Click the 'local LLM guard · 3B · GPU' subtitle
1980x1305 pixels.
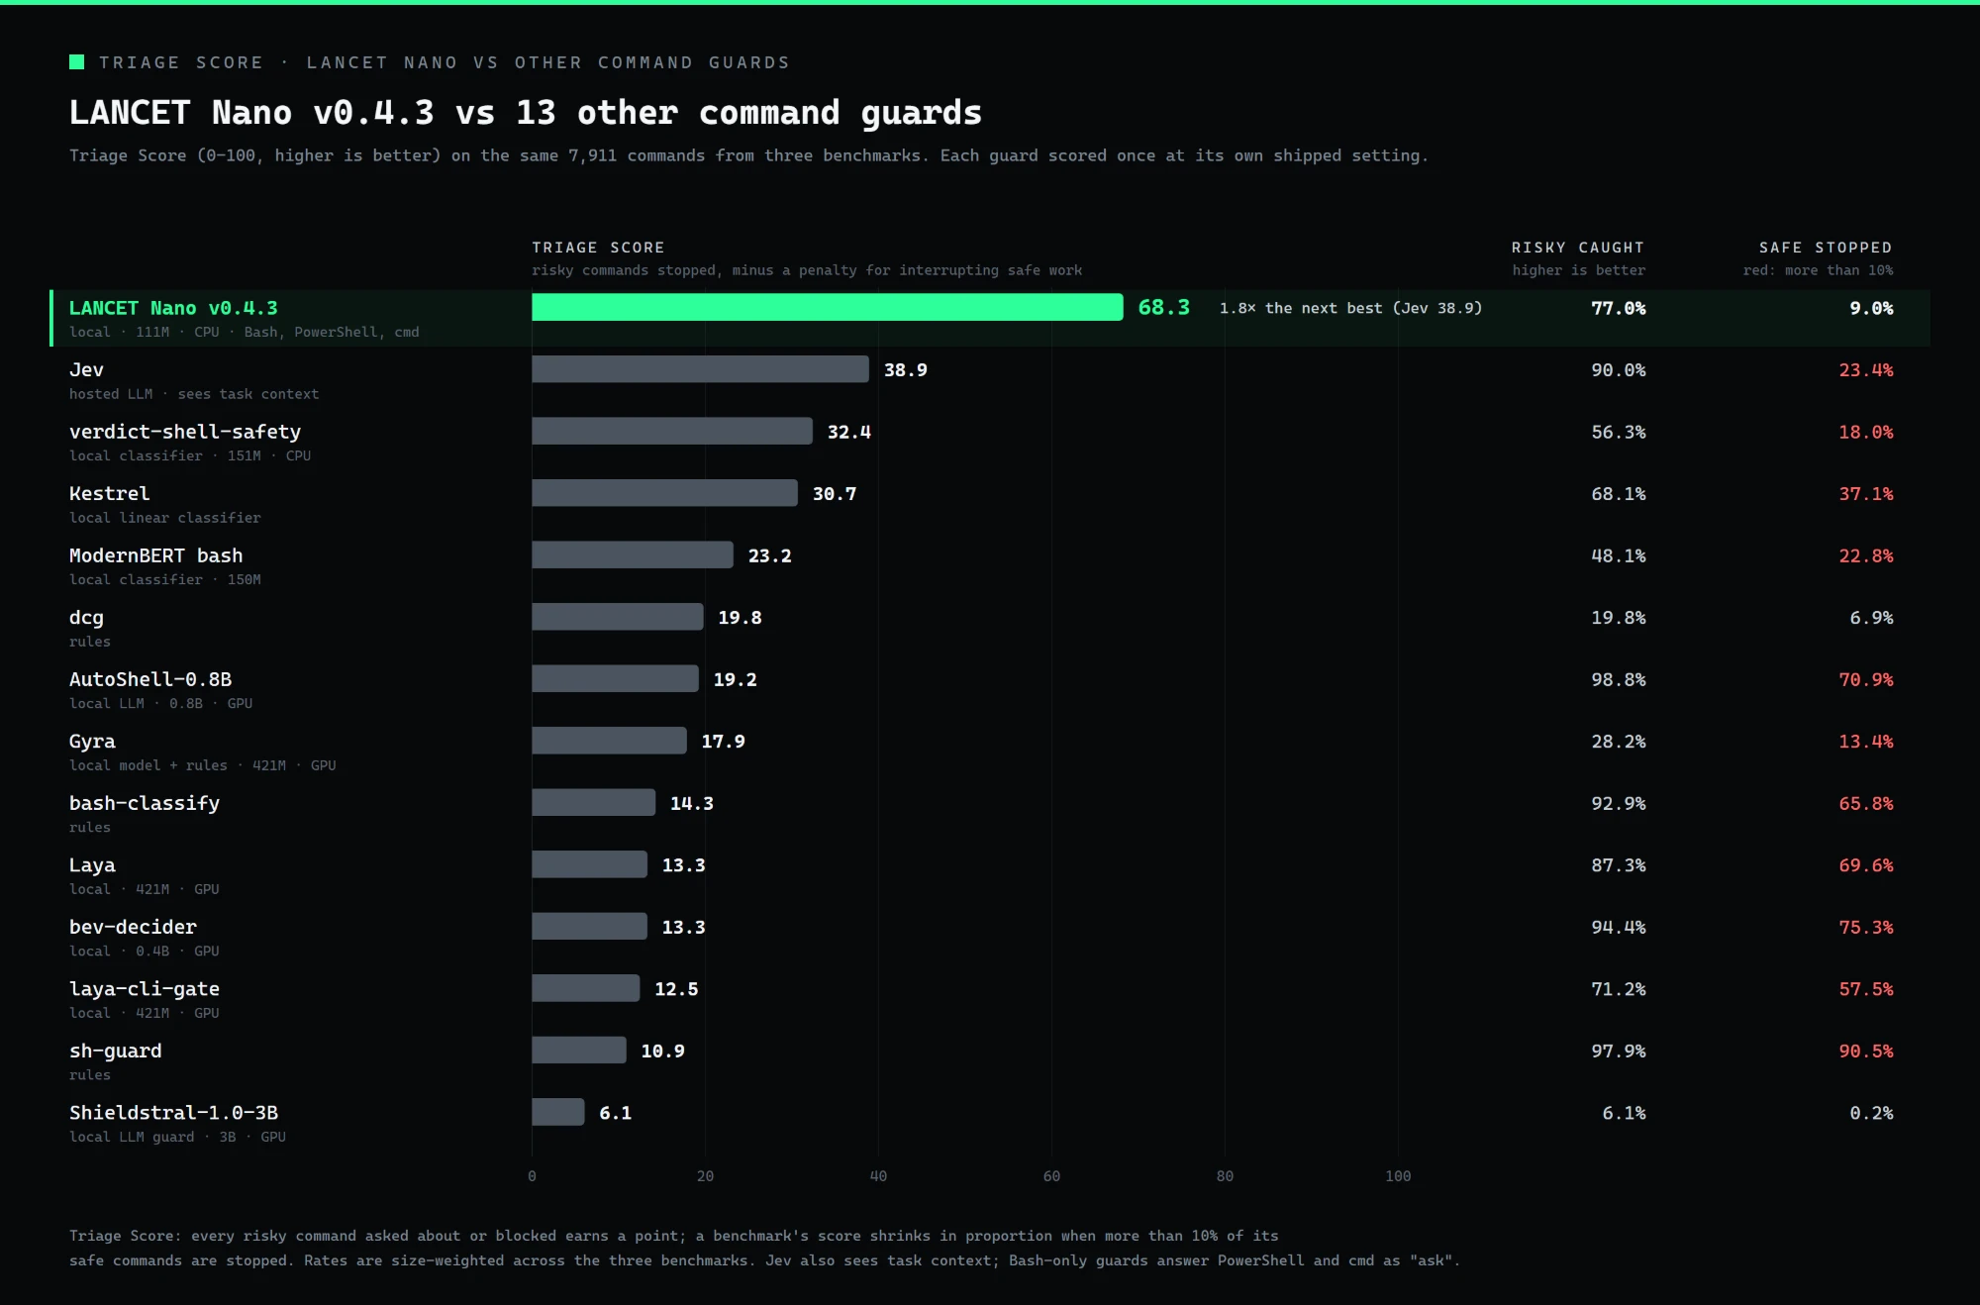(x=177, y=1137)
